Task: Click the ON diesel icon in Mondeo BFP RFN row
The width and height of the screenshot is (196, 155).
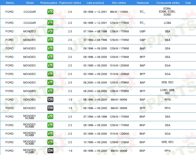Action: click(50, 108)
